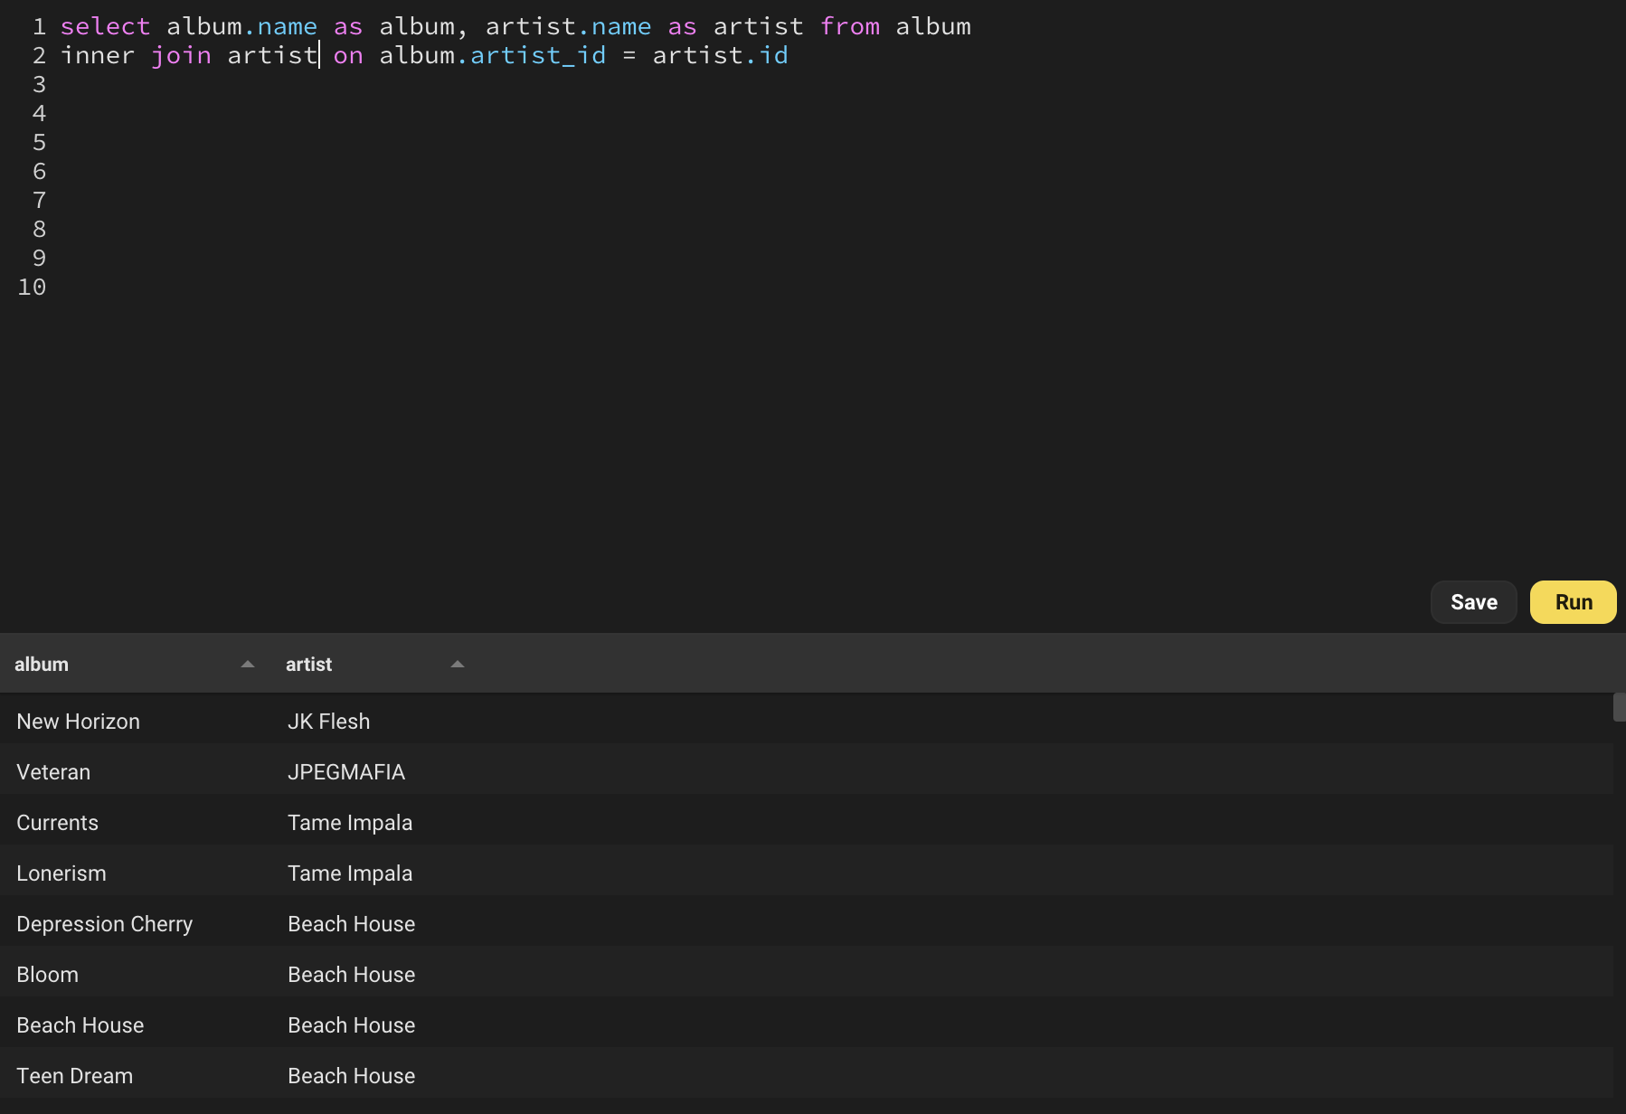Click the artist column header

(x=308, y=664)
